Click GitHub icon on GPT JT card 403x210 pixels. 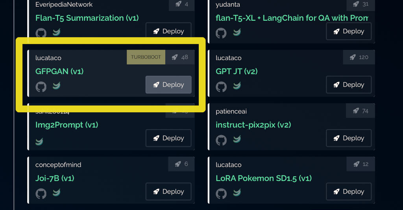(221, 86)
